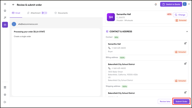Open the storefront icon in sidebar
Screen dimensions: 192x108
5,87
